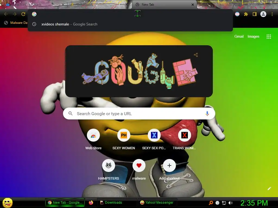The image size is (278, 208).
Task: Select the history suggestion in the address dropdown
Action: [x=130, y=24]
